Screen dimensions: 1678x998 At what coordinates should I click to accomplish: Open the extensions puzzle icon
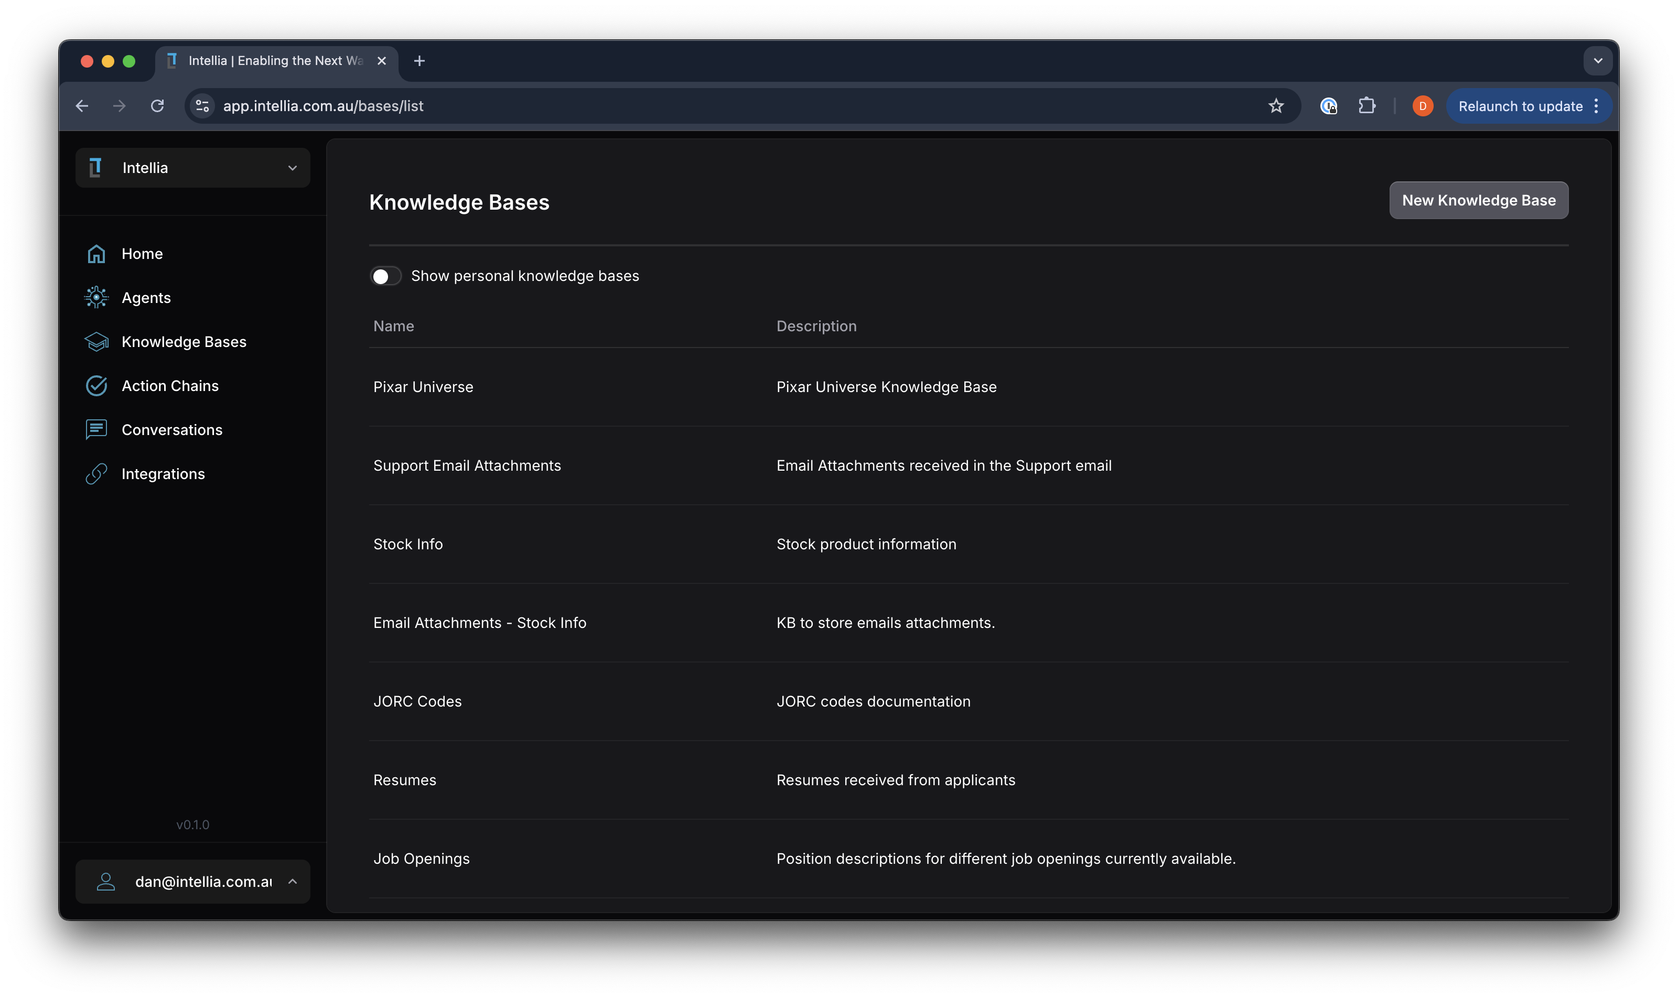point(1367,105)
